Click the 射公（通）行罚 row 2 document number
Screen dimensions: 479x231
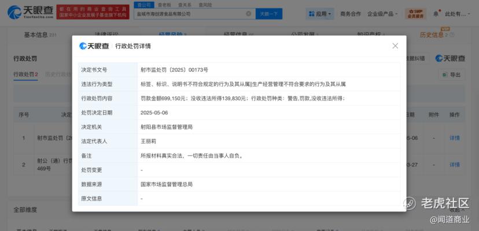click(54, 165)
